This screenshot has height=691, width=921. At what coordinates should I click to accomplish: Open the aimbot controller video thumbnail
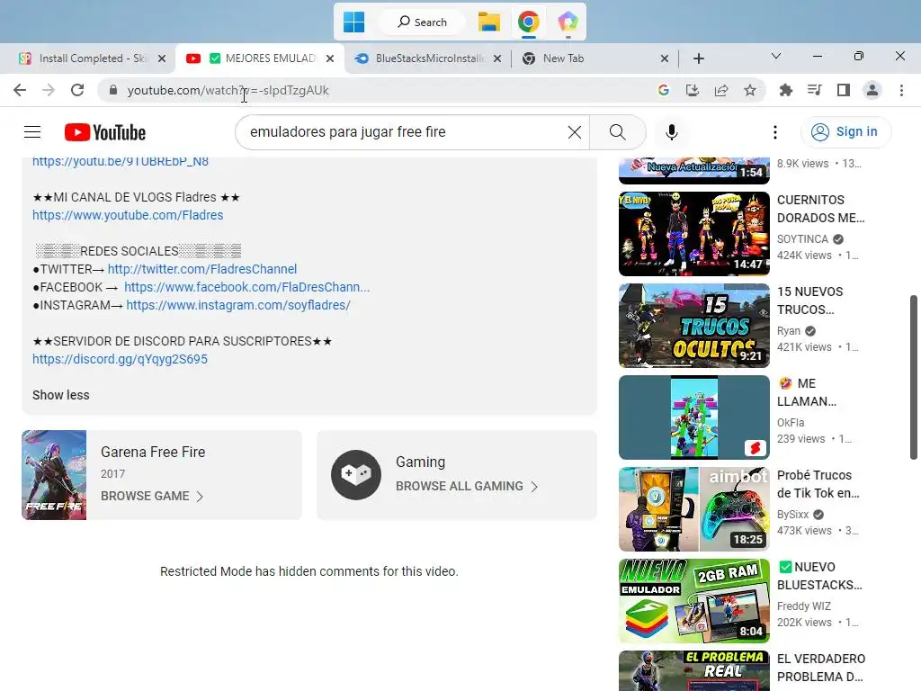tap(693, 509)
